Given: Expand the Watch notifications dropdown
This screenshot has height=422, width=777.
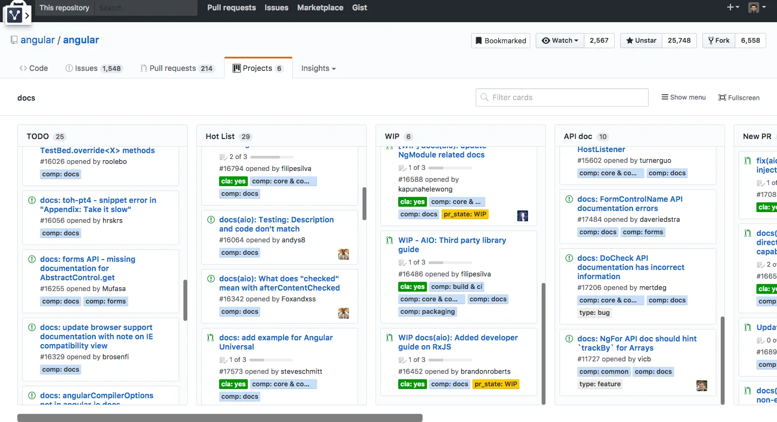Looking at the screenshot, I should pyautogui.click(x=560, y=41).
